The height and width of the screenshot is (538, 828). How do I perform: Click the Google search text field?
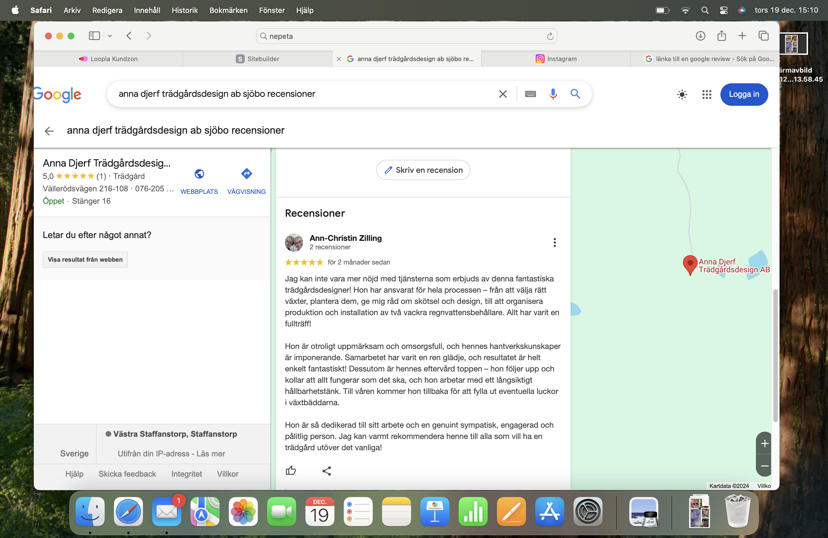click(x=303, y=94)
